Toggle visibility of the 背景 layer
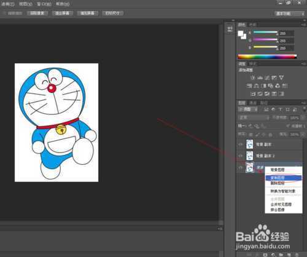 [240, 167]
